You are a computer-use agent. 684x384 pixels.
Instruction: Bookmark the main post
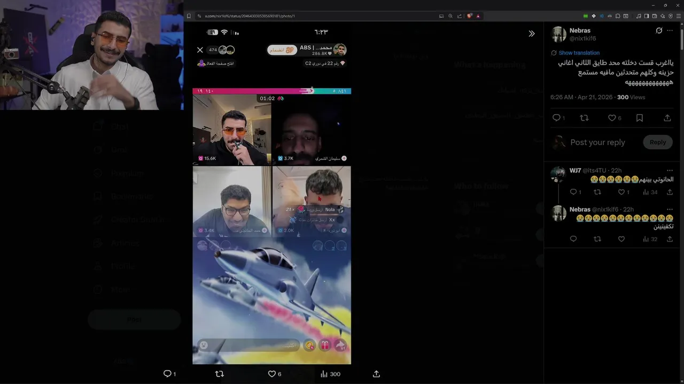coord(639,118)
